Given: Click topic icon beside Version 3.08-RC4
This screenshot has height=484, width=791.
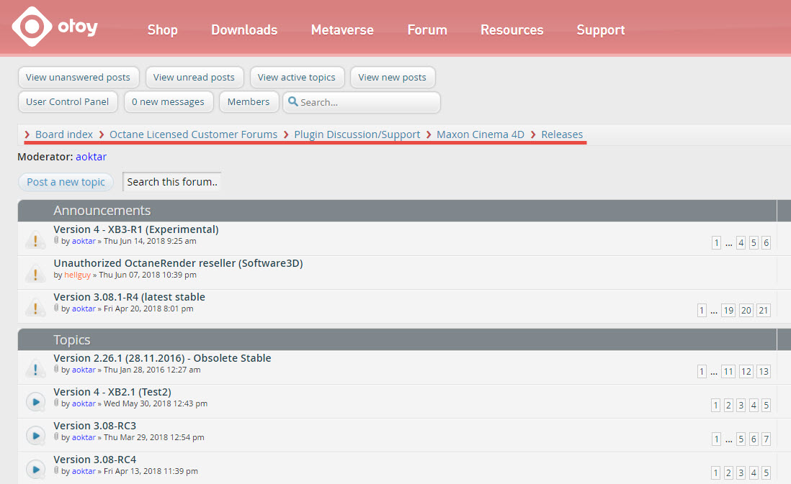Looking at the screenshot, I should (35, 470).
